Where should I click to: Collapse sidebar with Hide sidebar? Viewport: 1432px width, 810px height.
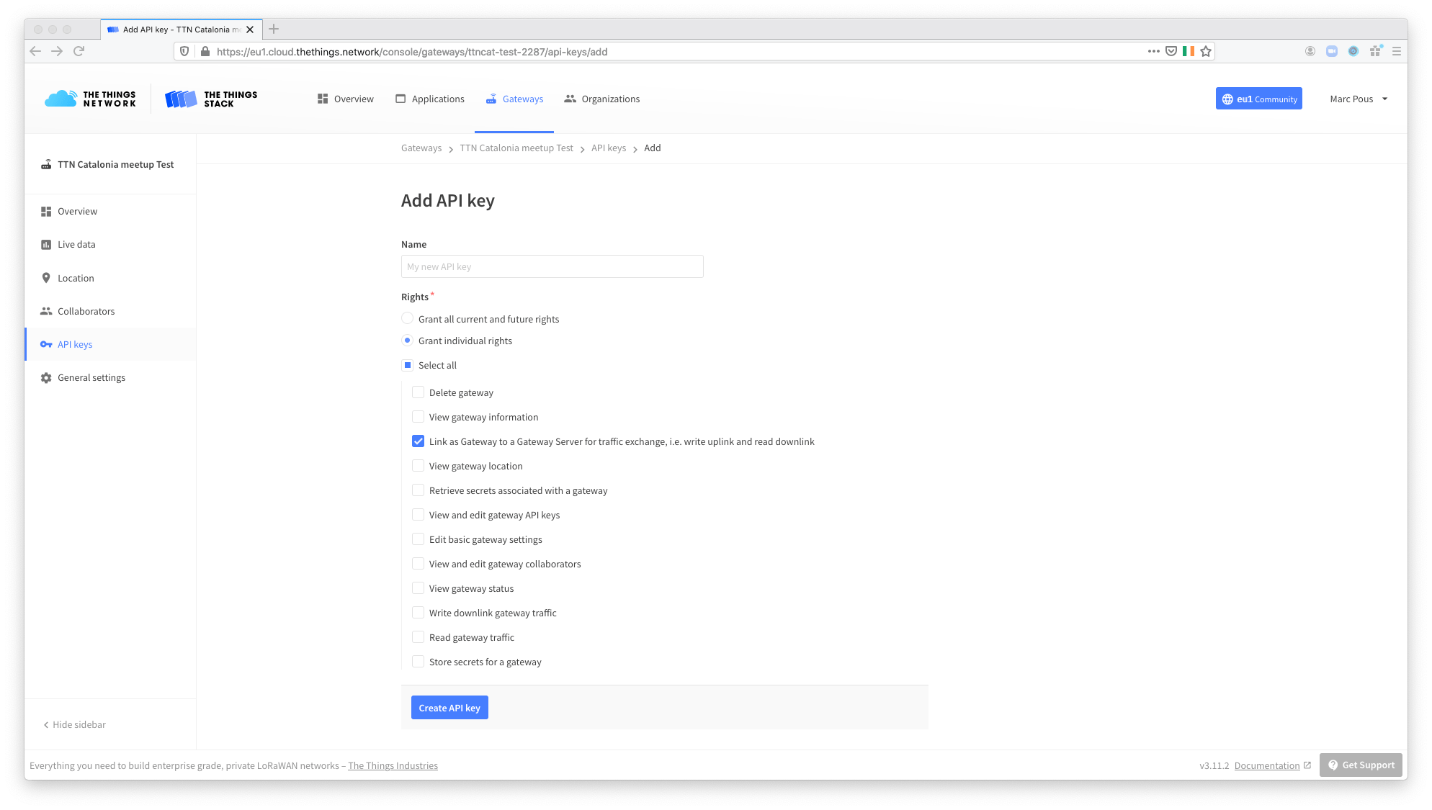[x=74, y=725]
